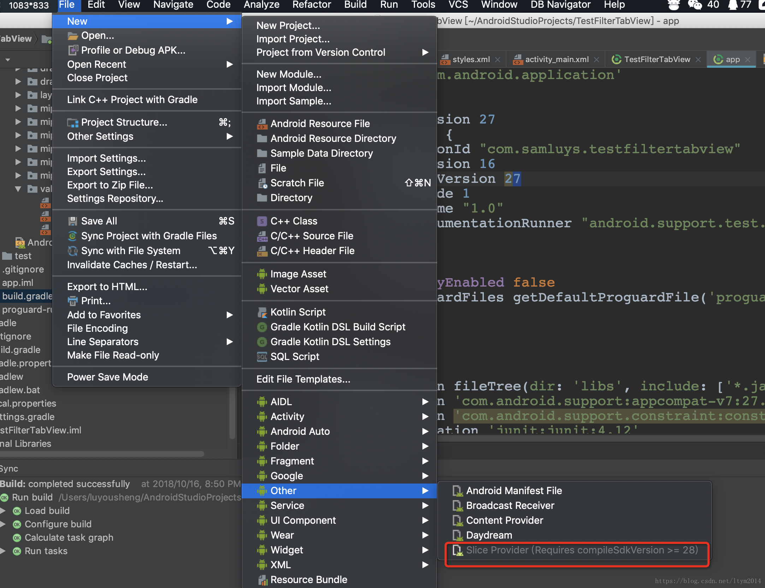Click the project panel horizontal scrollbar

click(x=102, y=454)
